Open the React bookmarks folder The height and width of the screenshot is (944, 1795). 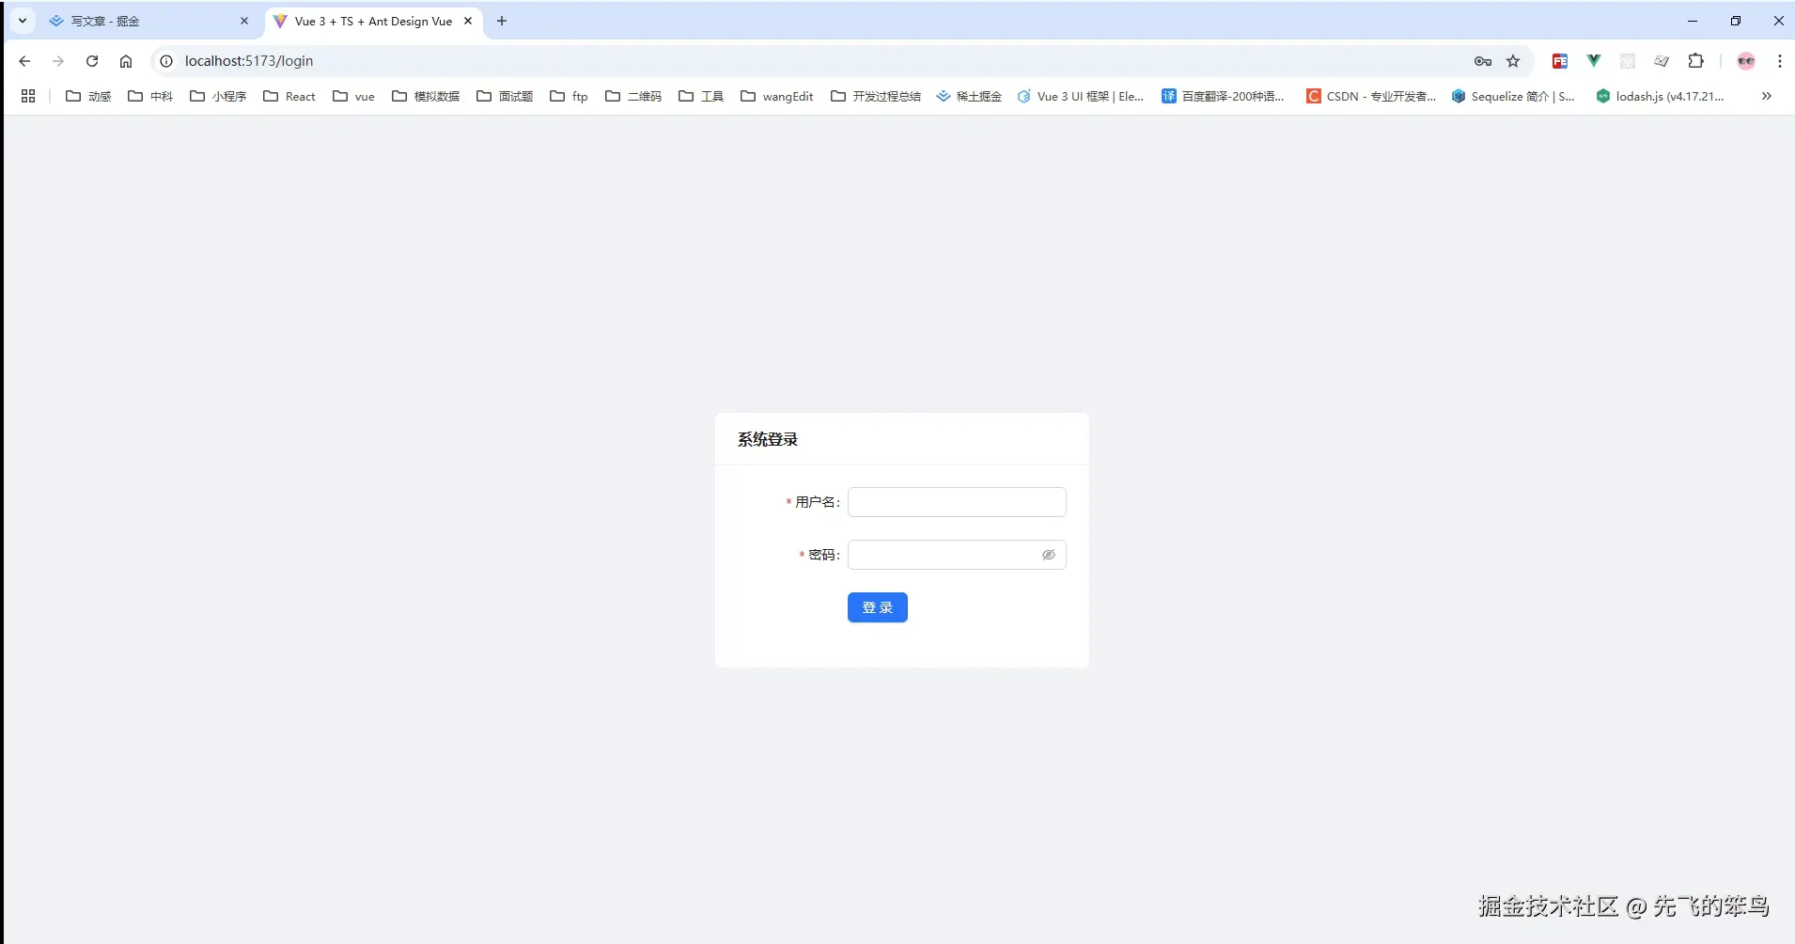(x=289, y=95)
